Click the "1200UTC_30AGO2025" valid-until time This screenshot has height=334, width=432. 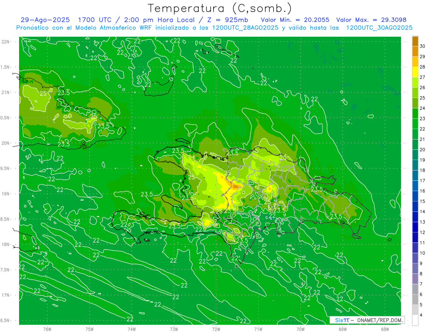click(x=379, y=28)
